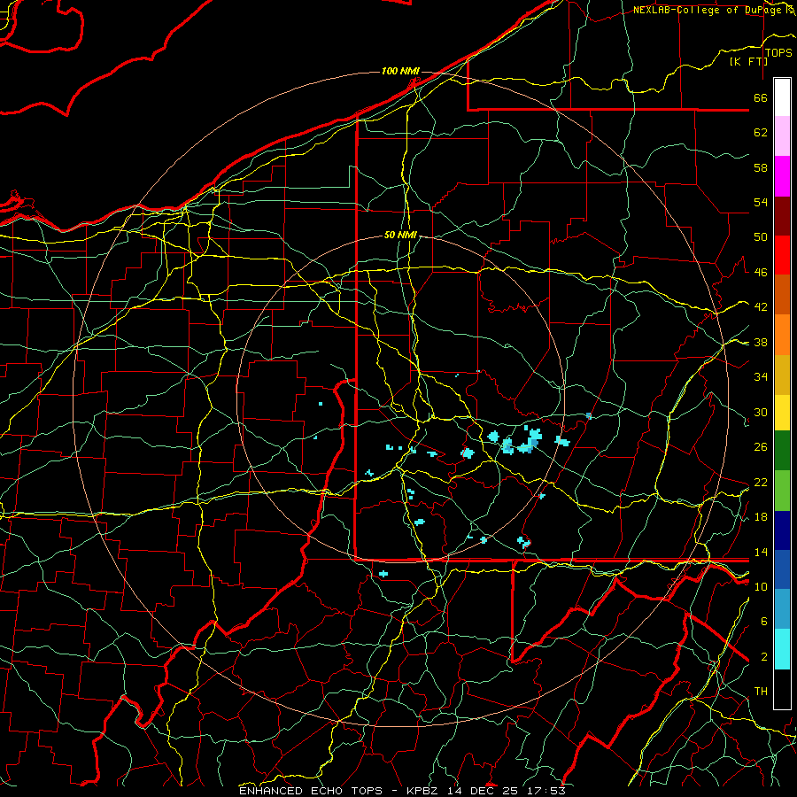This screenshot has width=797, height=797.
Task: Click the 50 legend value
Action: tap(761, 236)
